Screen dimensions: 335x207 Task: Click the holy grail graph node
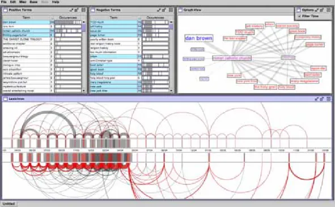tap(265, 87)
